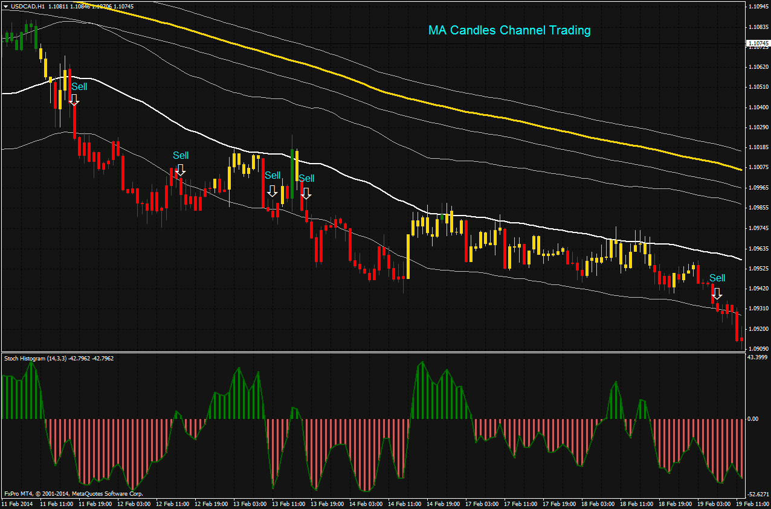Click the MA Candles Channel Trading text

(x=509, y=30)
